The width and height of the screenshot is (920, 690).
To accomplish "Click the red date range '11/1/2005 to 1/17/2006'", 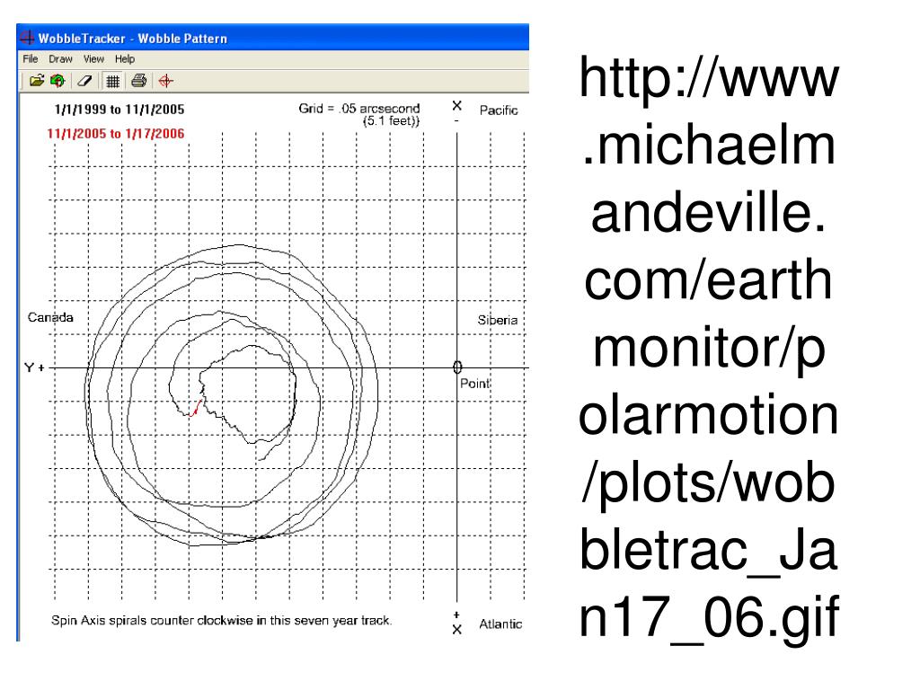I will point(116,133).
